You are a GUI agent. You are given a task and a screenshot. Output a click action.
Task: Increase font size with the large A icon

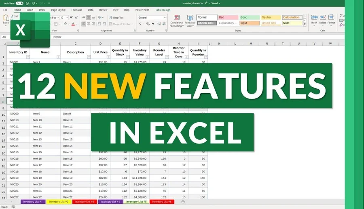(x=71, y=17)
